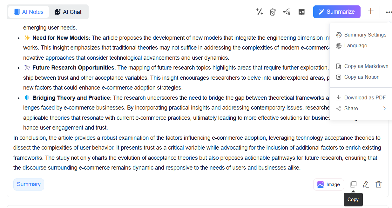Switch to the AI Chat tab
Screen dimensions: 392x208
pos(68,12)
